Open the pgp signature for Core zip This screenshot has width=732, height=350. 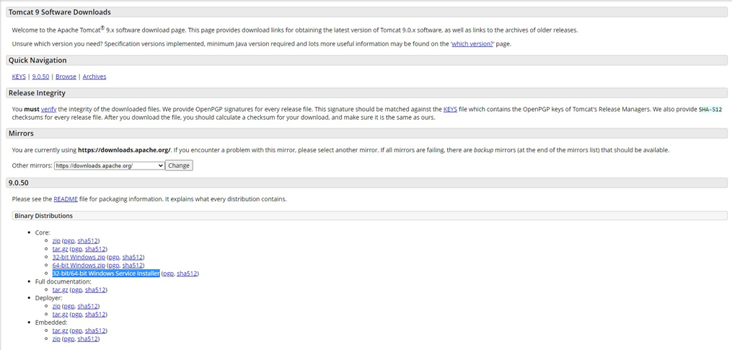click(x=69, y=241)
